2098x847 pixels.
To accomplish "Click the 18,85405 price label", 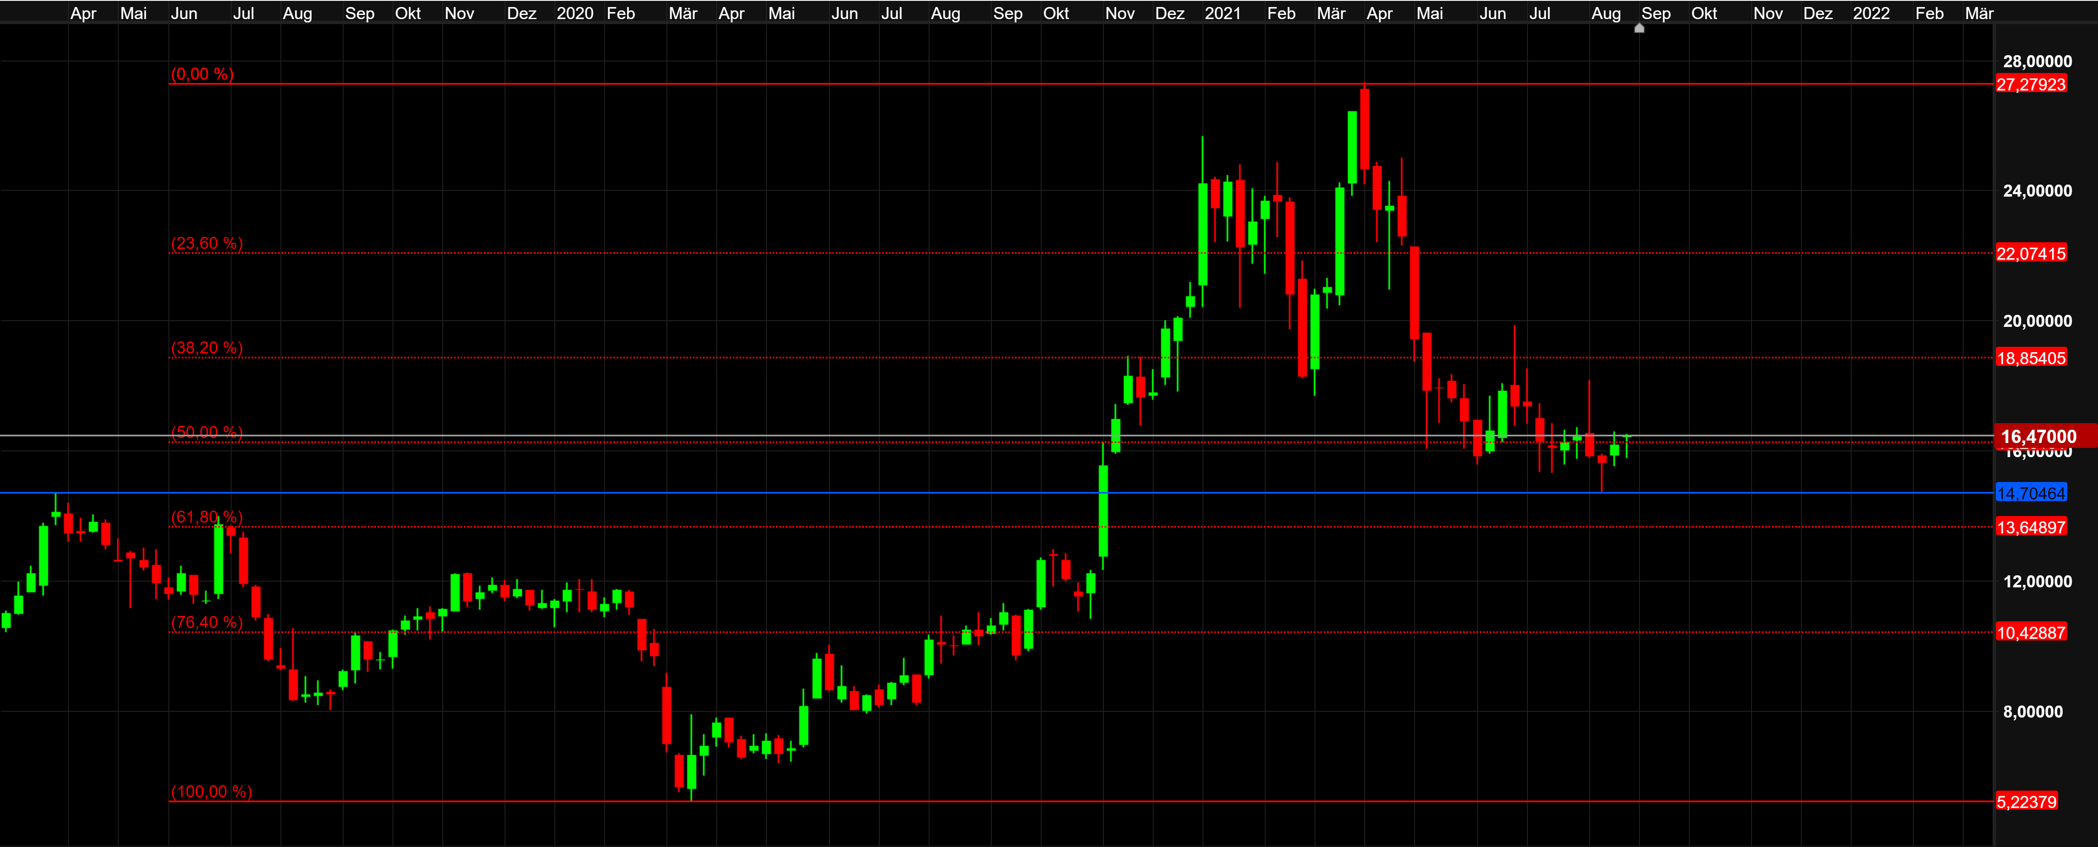I will coord(2030,358).
